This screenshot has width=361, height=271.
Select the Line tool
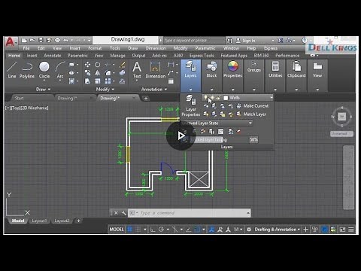pos(12,70)
